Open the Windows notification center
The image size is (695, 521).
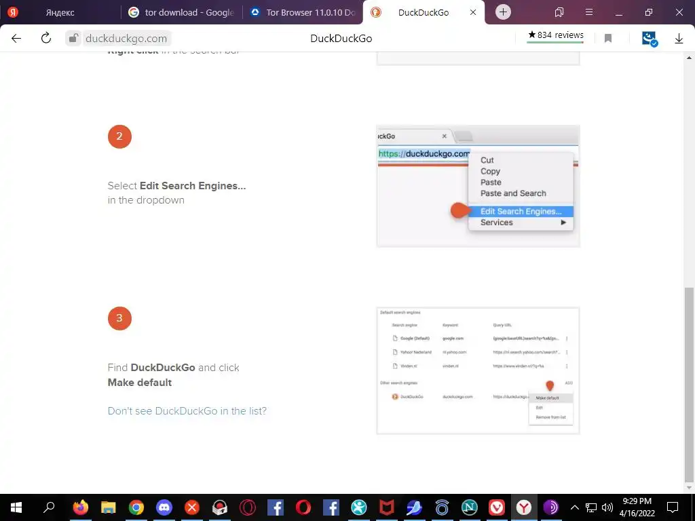point(673,507)
